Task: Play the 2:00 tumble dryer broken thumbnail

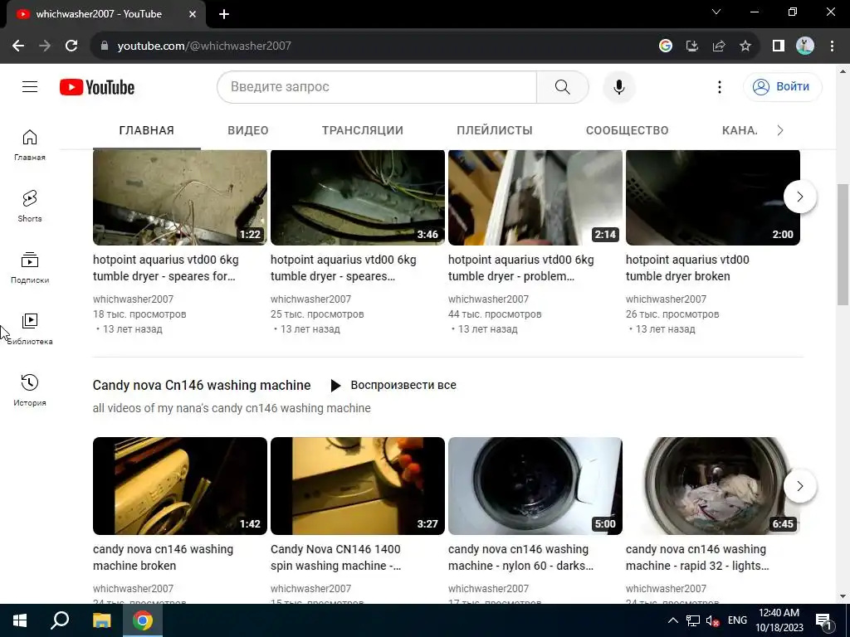Action: coord(713,197)
